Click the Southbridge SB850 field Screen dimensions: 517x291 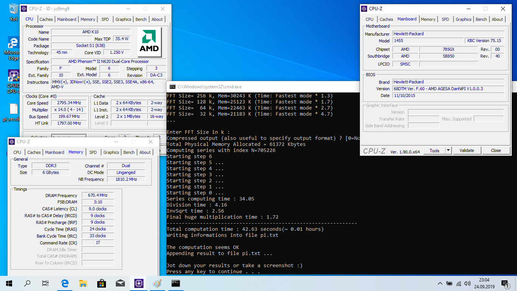pyautogui.click(x=448, y=56)
